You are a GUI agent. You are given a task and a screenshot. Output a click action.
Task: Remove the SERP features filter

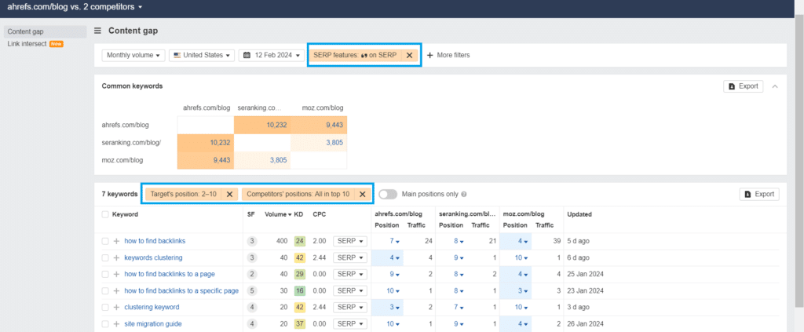click(x=409, y=55)
